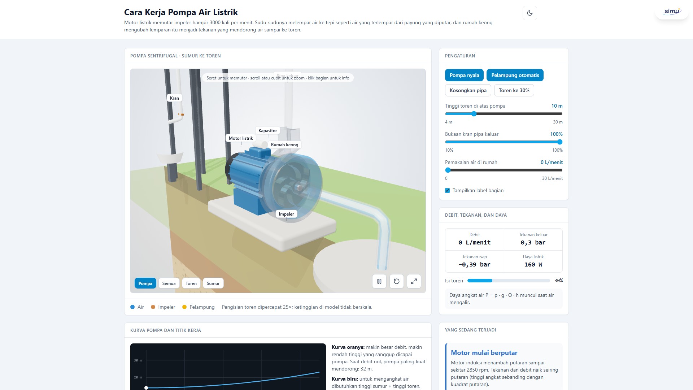
Task: Open the simu logo badge
Action: pyautogui.click(x=672, y=11)
